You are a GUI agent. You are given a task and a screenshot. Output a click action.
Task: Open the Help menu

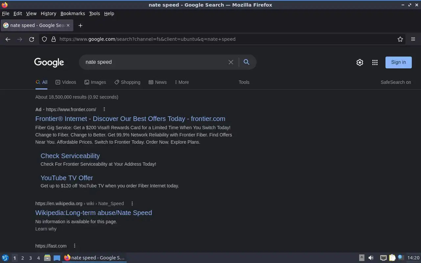click(x=109, y=13)
